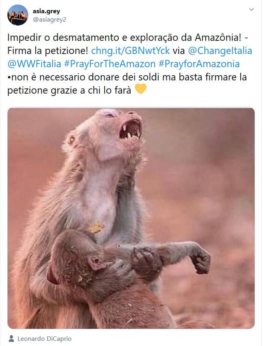Click the person tag icon below photo
This screenshot has width=263, height=346.
click(11, 338)
